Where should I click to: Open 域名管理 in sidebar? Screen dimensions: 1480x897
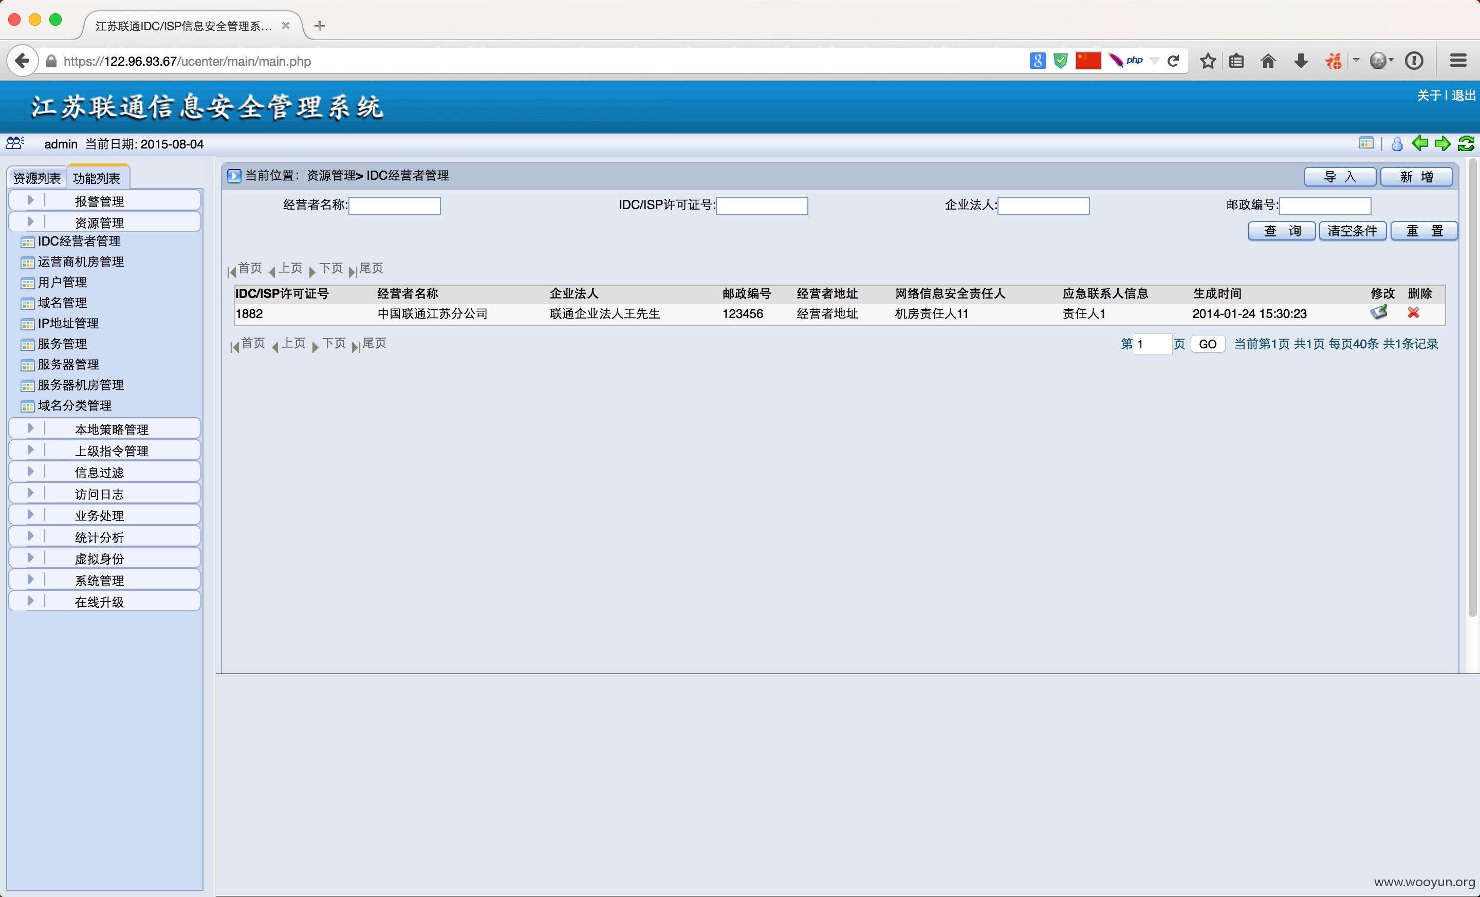click(62, 303)
